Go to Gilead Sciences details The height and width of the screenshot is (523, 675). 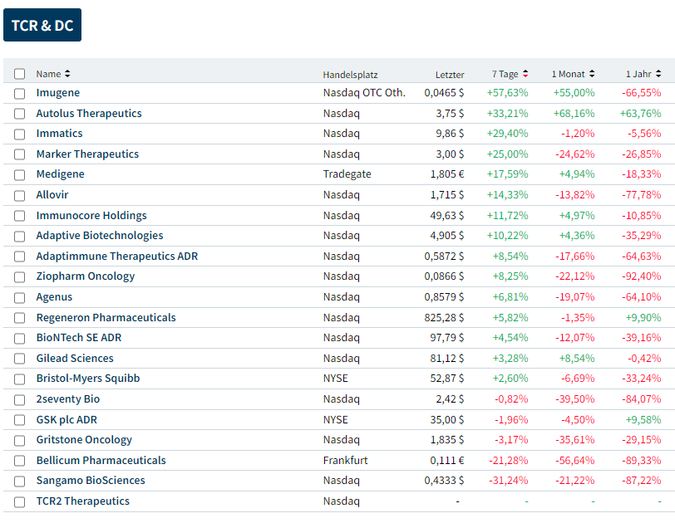click(x=75, y=358)
